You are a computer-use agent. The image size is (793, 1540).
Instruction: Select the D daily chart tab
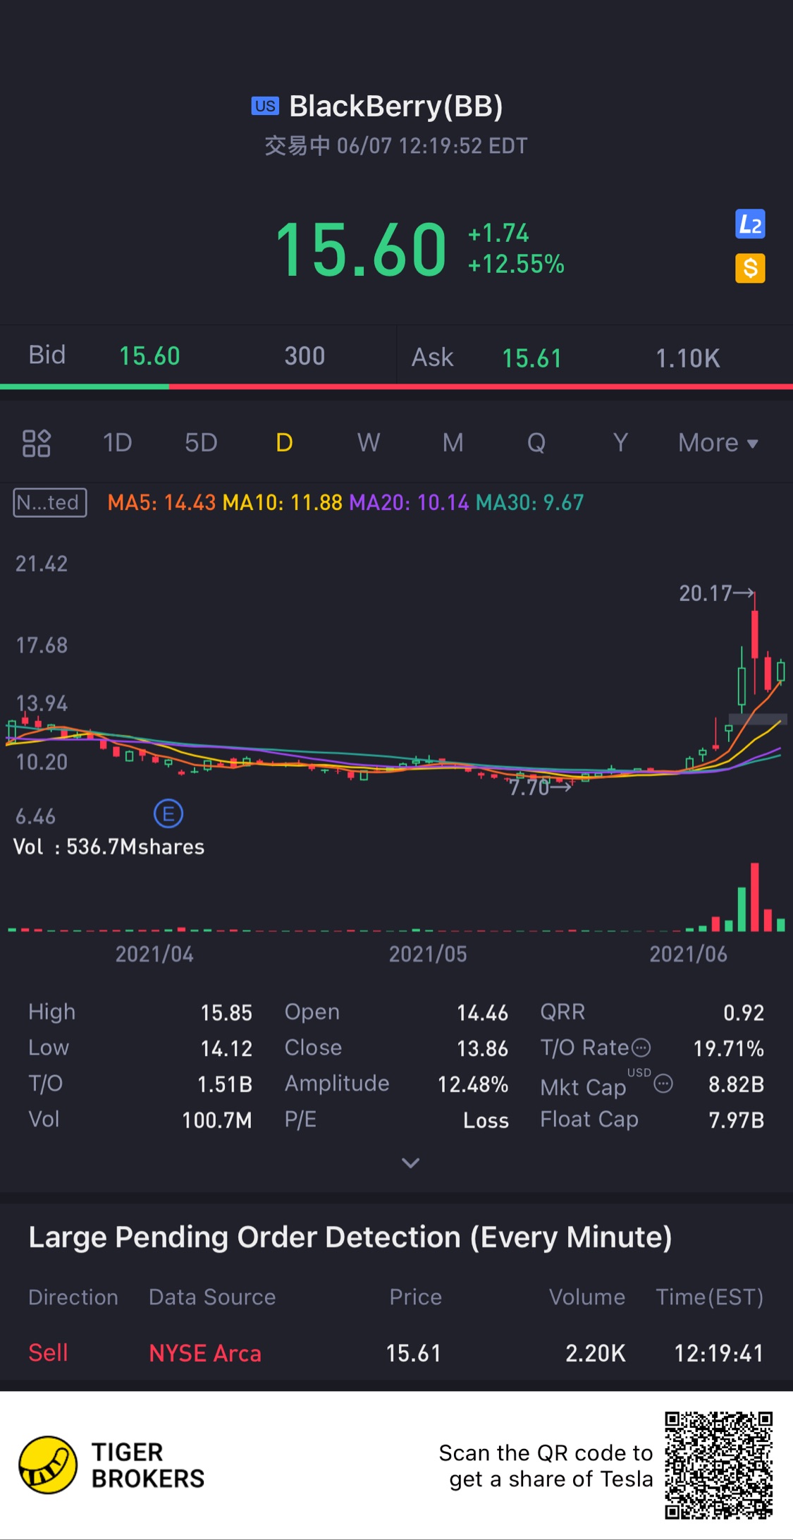(284, 443)
